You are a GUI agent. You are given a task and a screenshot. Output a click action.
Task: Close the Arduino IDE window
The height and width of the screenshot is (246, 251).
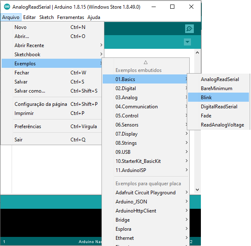click(191, 7)
